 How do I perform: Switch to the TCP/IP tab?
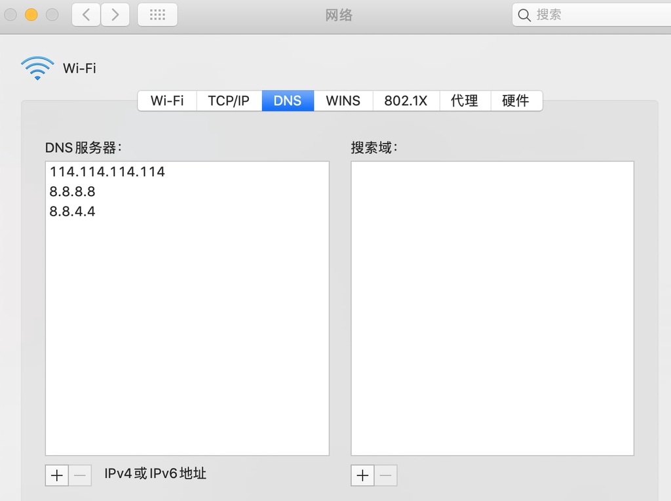pos(229,100)
